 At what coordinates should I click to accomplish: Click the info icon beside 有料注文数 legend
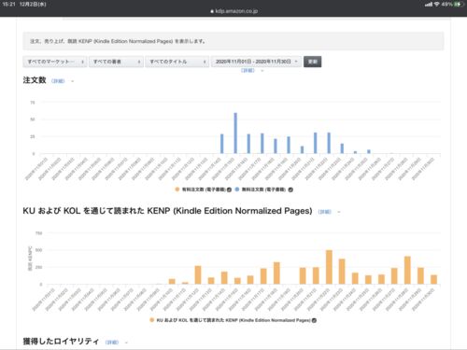(229, 189)
